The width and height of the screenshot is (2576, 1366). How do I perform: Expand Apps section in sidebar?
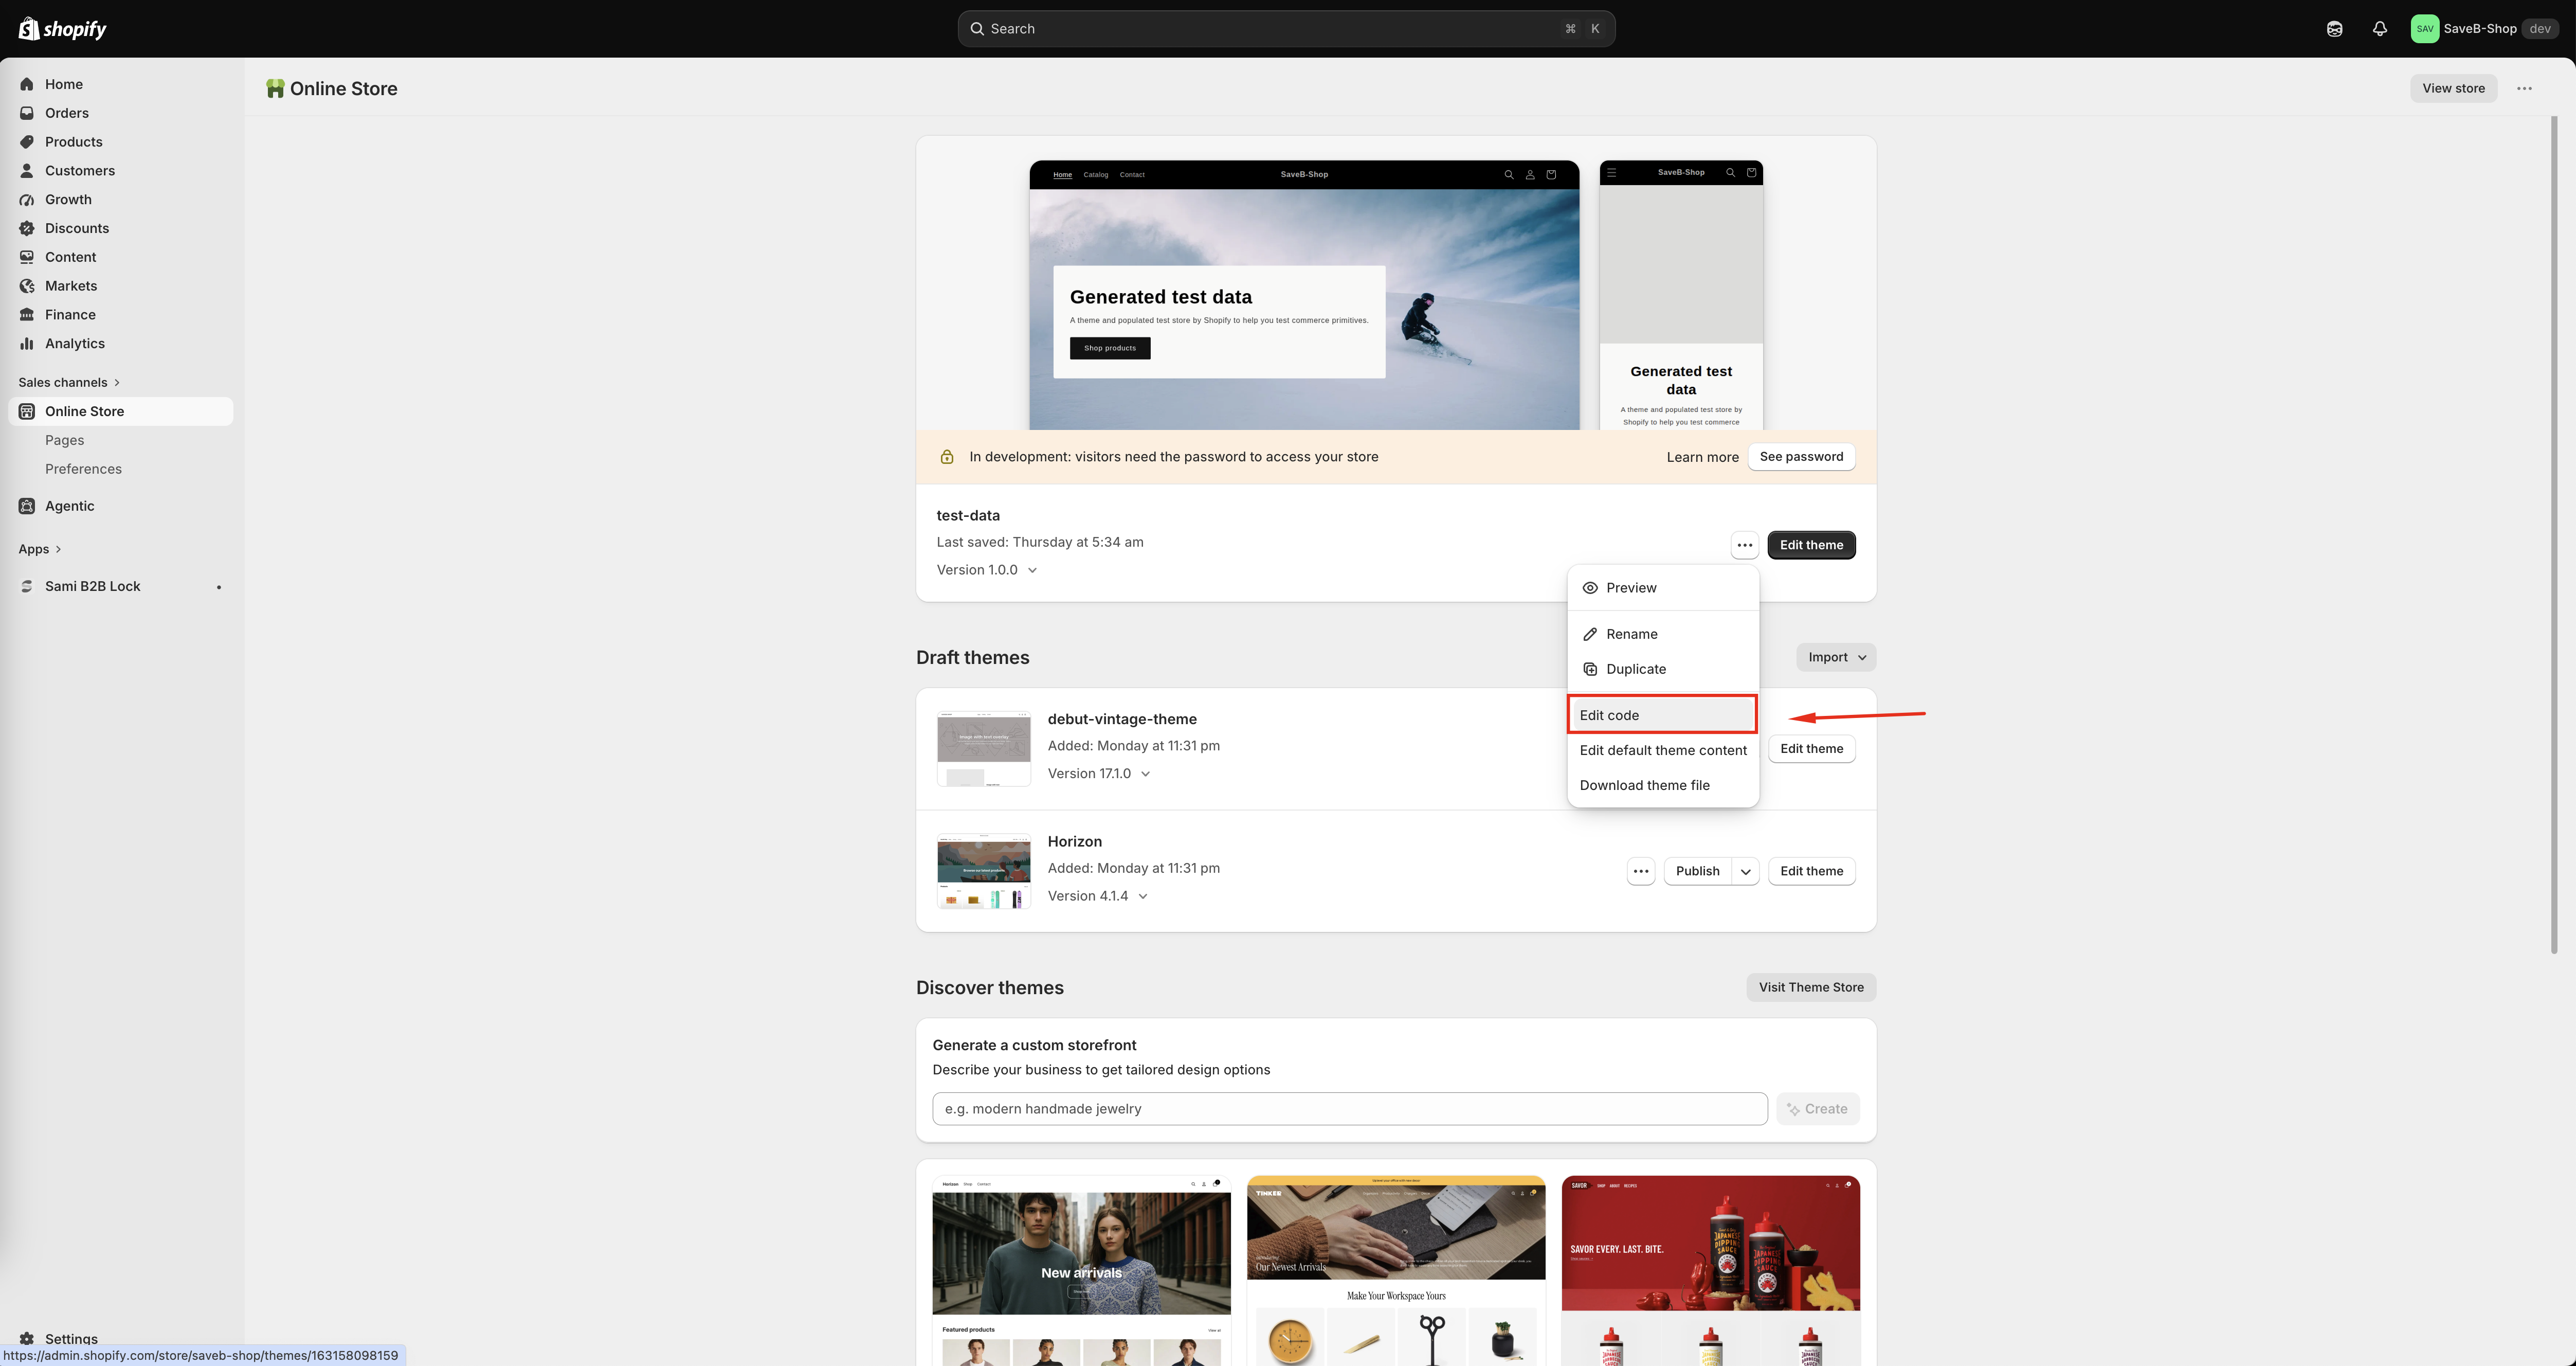pos(40,549)
